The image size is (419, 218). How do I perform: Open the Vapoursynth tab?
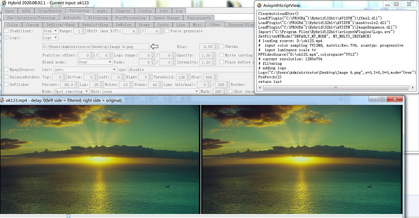pyautogui.click(x=199, y=18)
